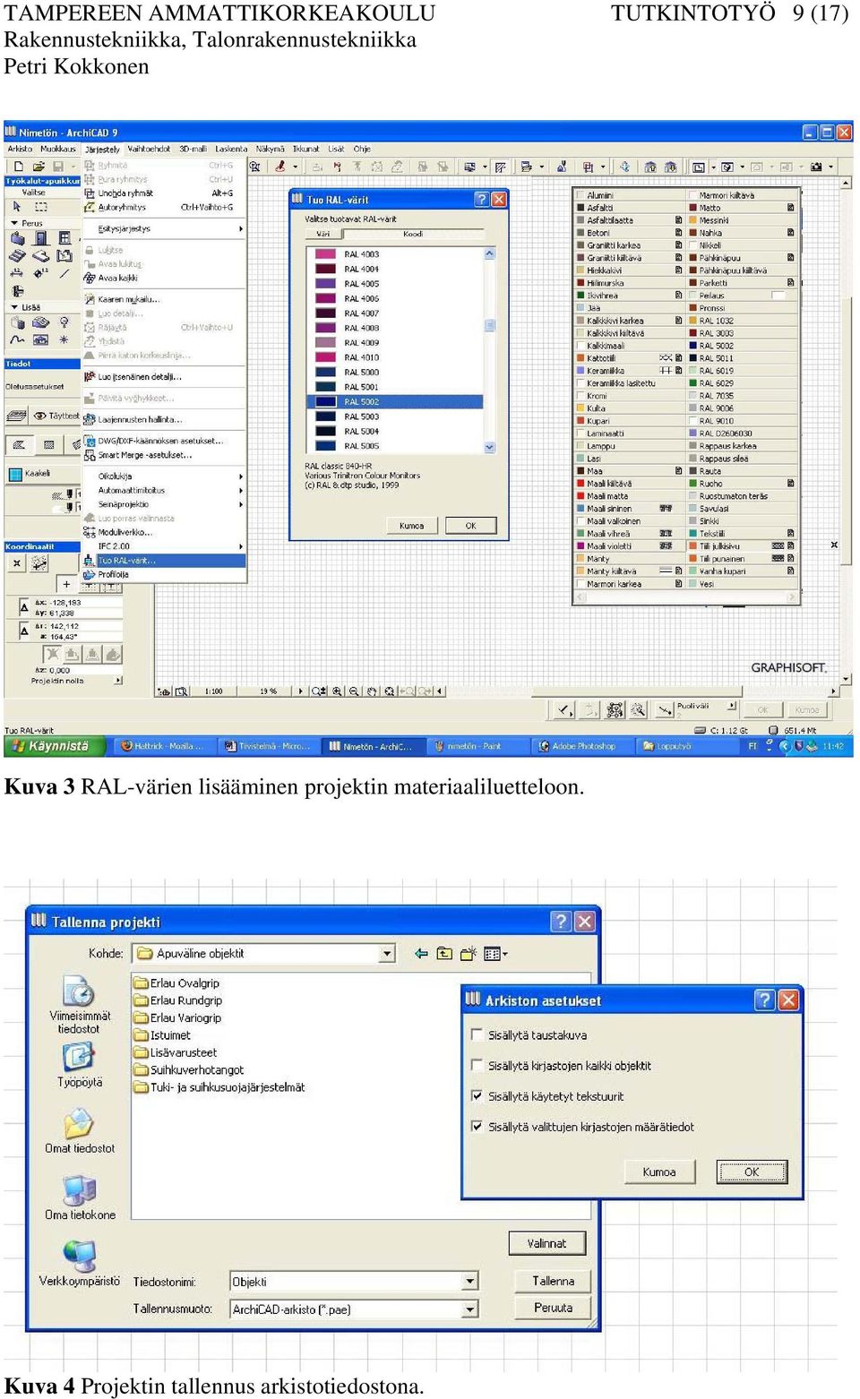Select the Spline tool in Lisää toolbox
Viewport: 860px width, 1399px height.
tap(18, 339)
